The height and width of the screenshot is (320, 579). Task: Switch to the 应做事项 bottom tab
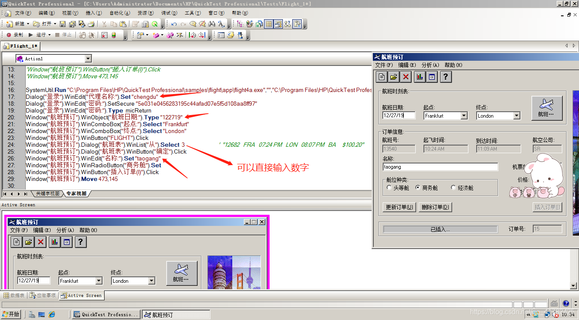(43, 295)
